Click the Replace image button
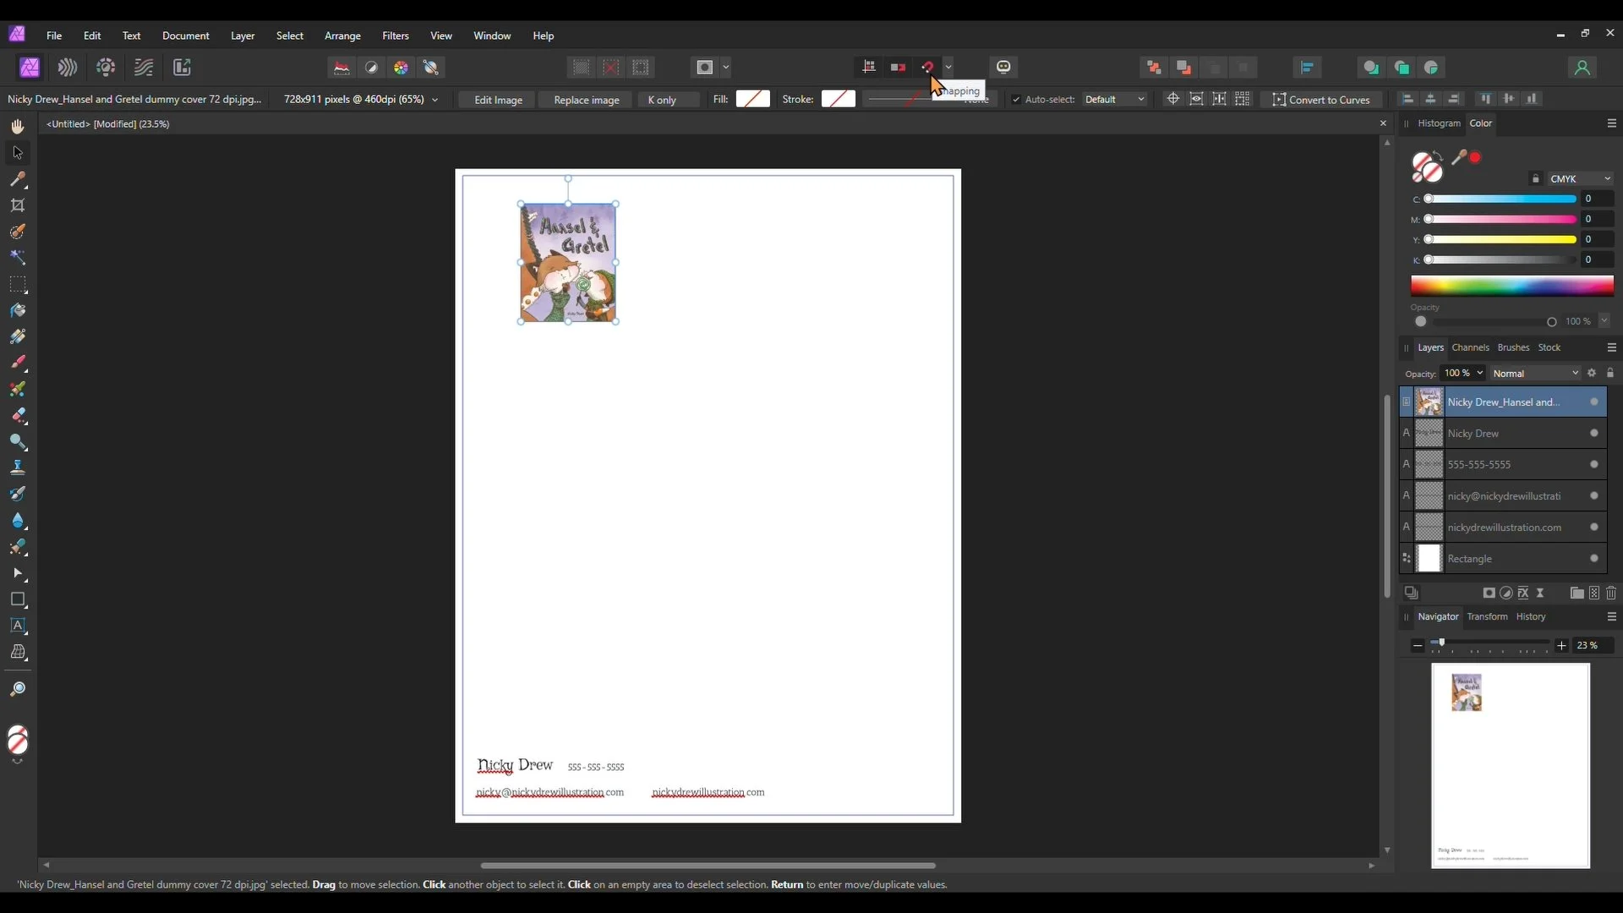Image resolution: width=1623 pixels, height=913 pixels. coord(586,100)
